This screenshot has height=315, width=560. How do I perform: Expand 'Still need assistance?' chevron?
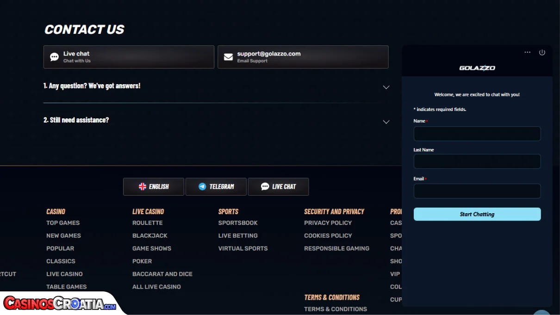pos(386,122)
